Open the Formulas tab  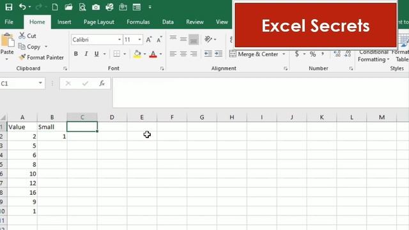[x=138, y=22]
